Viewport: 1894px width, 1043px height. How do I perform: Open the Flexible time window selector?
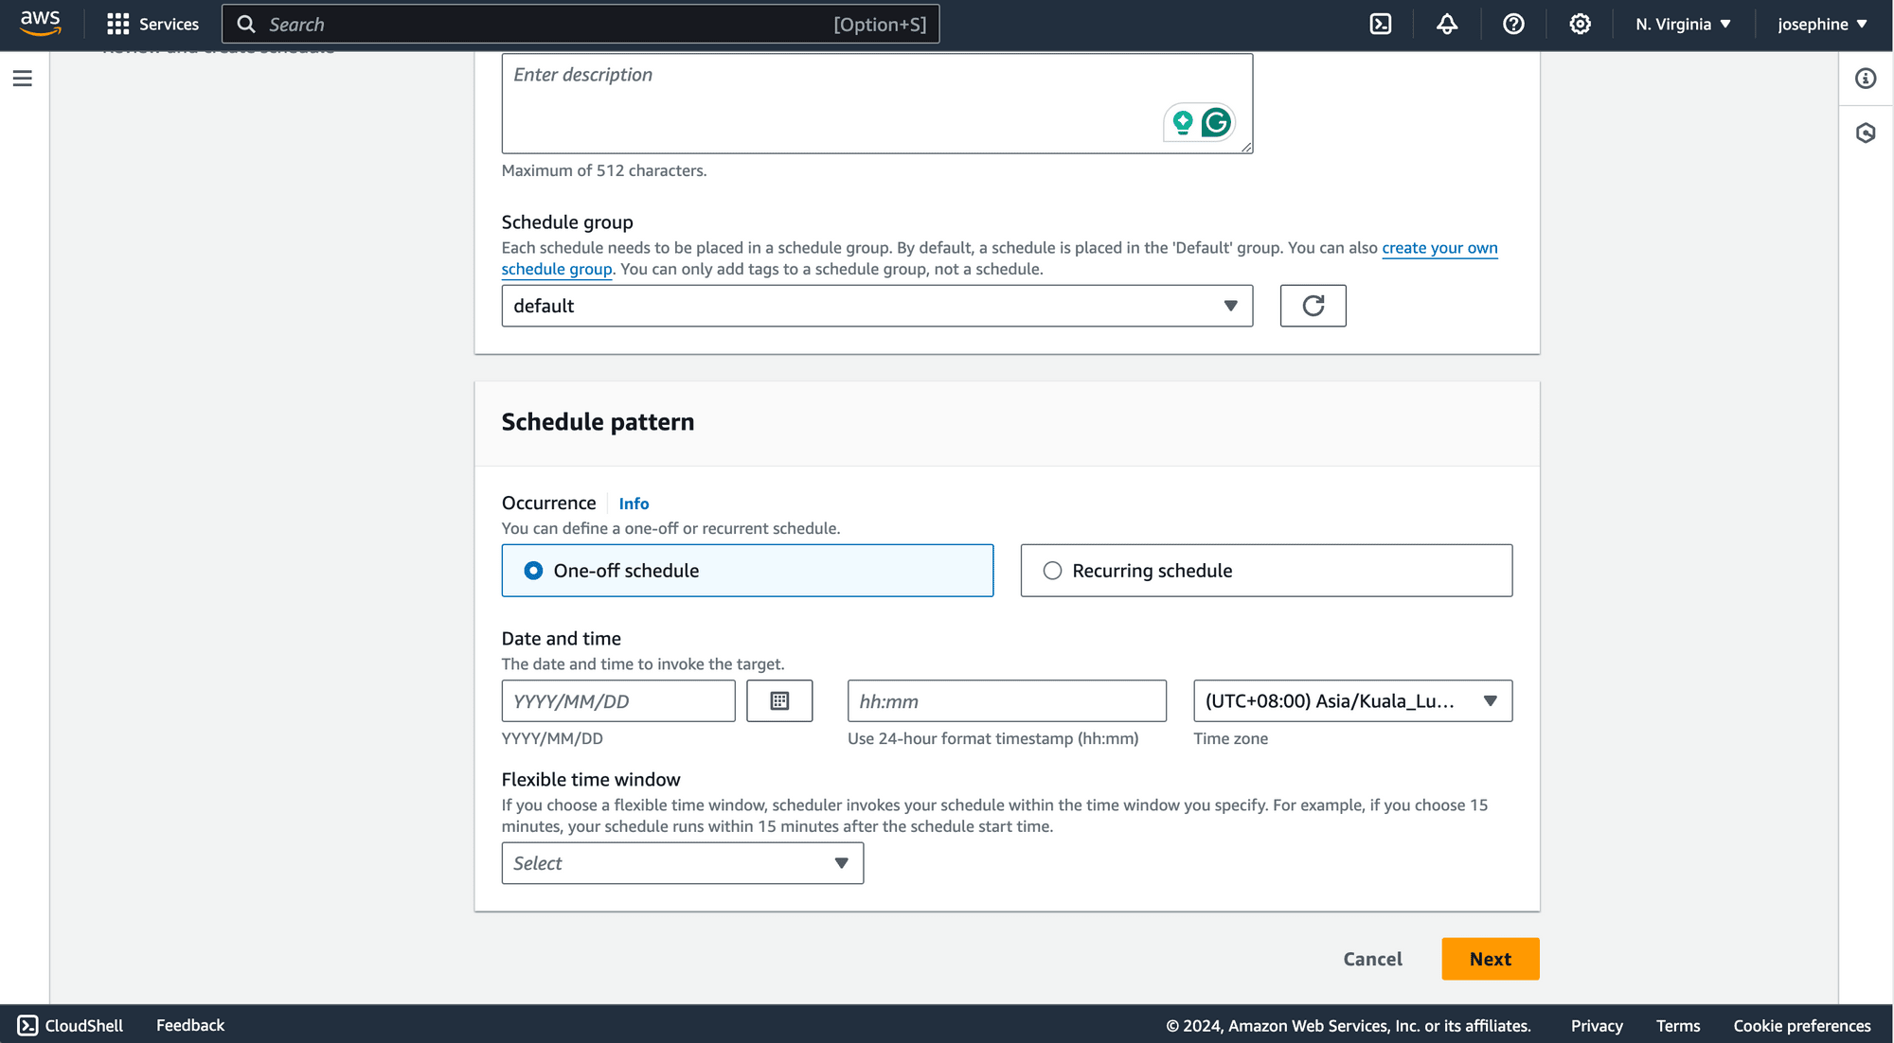(x=682, y=863)
